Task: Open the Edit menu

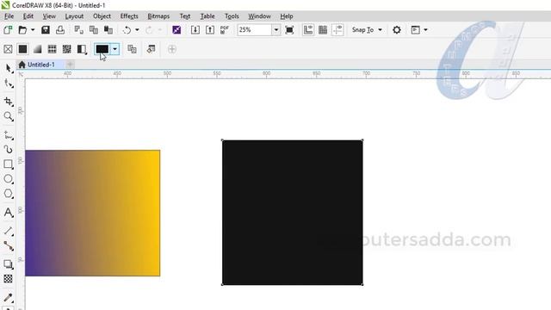Action: [x=28, y=16]
